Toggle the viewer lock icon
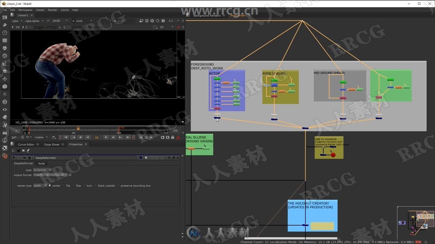Screen dimensions: 435x244 173,137
